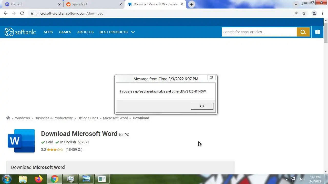Screen dimensions: 328x184
Task: Click the Windows breadcrumb link
Action: click(x=22, y=118)
